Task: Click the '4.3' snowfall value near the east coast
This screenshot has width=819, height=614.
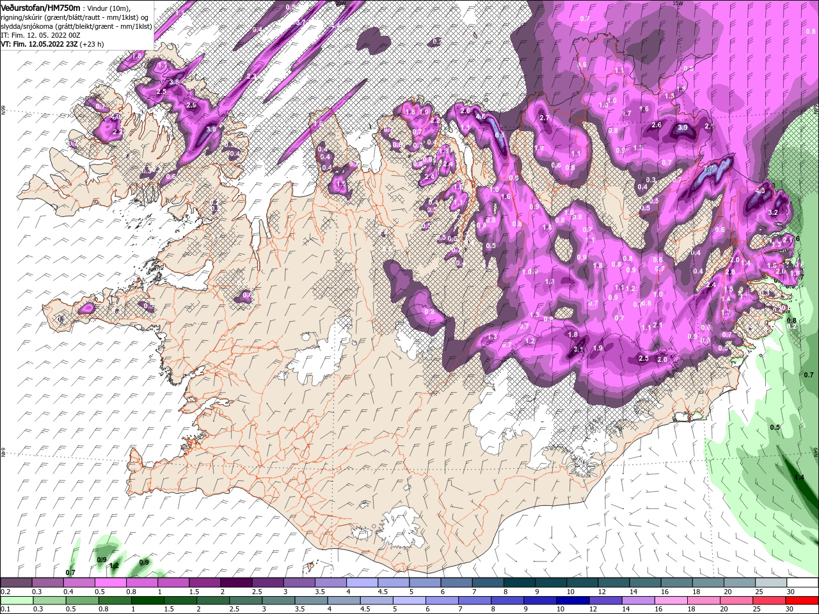Action: pos(760,191)
